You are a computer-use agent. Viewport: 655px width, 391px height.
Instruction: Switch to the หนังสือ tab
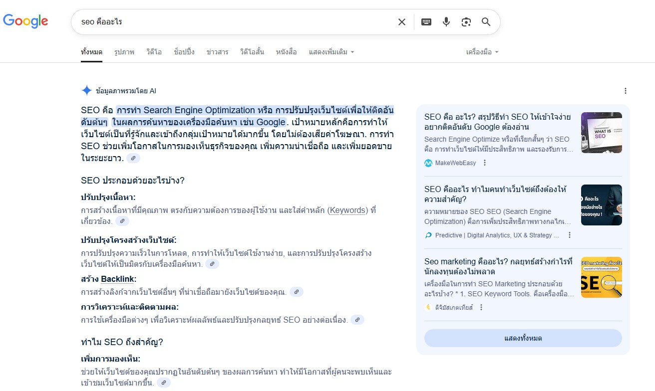click(286, 52)
